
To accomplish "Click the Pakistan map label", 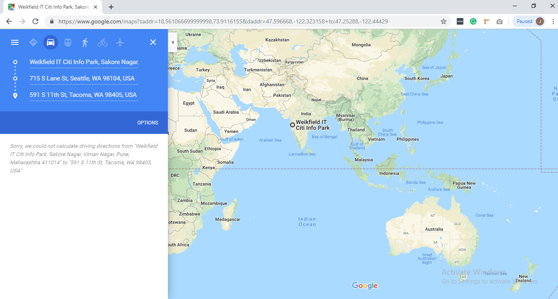I will 282,95.
